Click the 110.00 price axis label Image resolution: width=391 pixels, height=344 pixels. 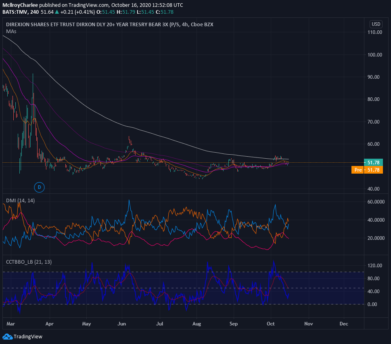click(375, 32)
